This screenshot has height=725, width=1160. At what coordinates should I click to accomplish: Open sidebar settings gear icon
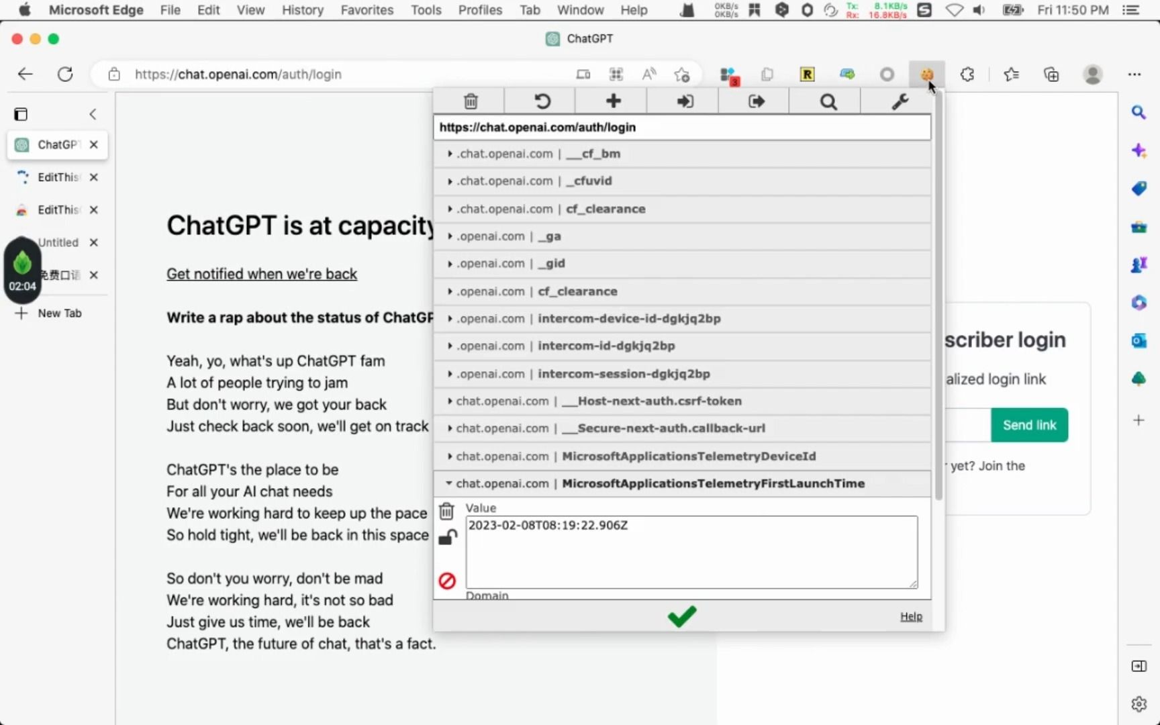[1139, 704]
